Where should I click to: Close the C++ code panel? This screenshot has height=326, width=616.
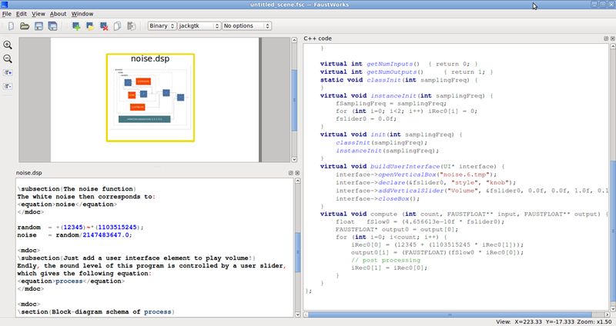(612, 38)
